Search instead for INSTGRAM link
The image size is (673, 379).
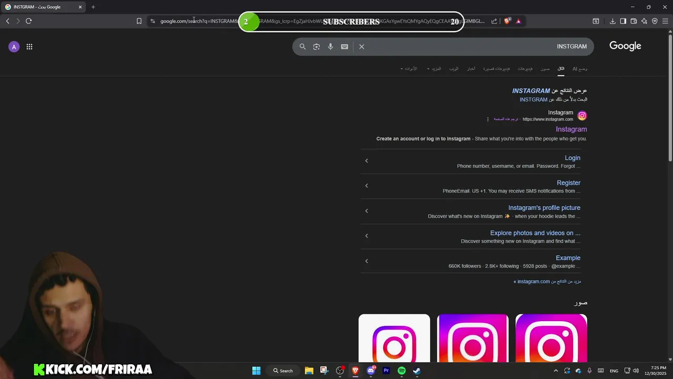point(534,99)
